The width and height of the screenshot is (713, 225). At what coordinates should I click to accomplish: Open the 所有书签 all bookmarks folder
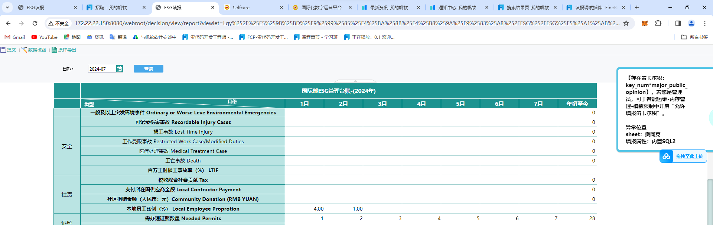(x=694, y=37)
